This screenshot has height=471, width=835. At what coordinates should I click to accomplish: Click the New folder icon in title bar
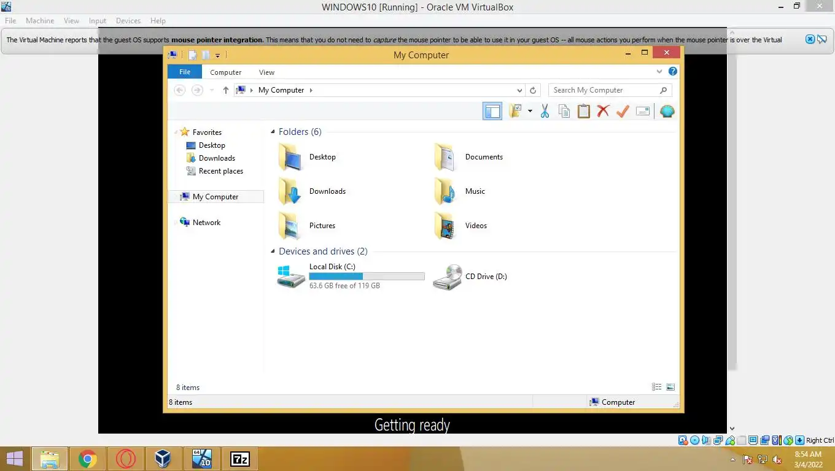[x=205, y=55]
